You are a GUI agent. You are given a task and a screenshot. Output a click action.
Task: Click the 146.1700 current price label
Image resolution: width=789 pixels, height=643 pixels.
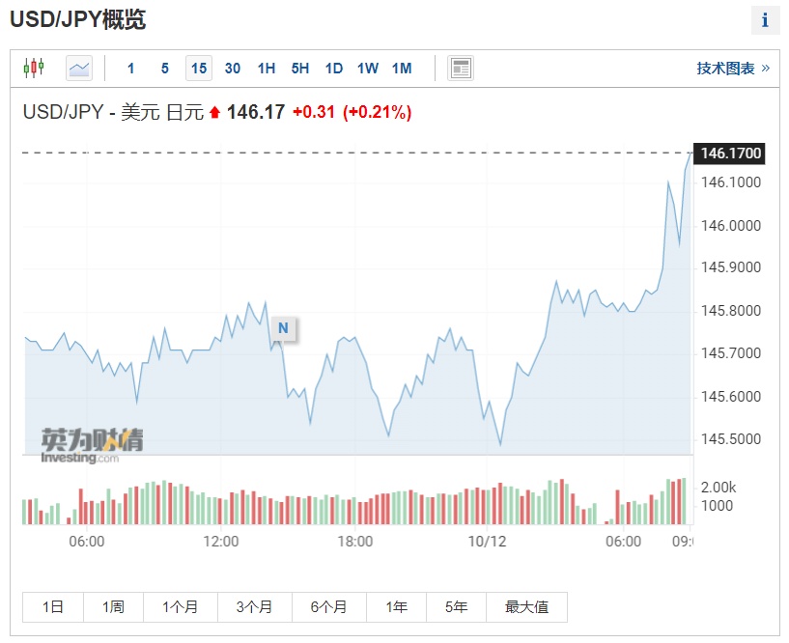point(731,154)
